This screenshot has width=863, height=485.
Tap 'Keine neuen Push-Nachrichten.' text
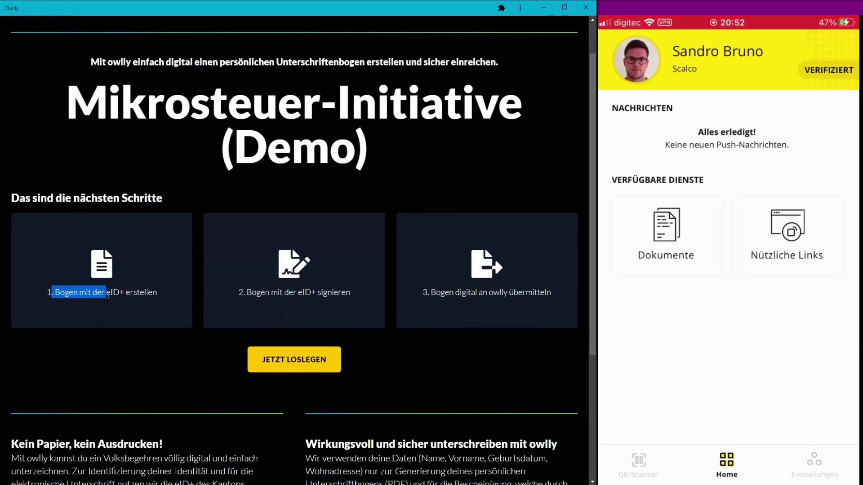point(727,145)
